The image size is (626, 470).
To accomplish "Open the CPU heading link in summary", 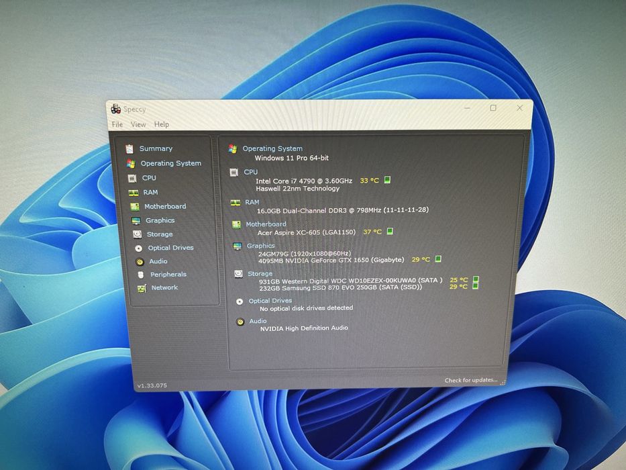I will pyautogui.click(x=251, y=172).
